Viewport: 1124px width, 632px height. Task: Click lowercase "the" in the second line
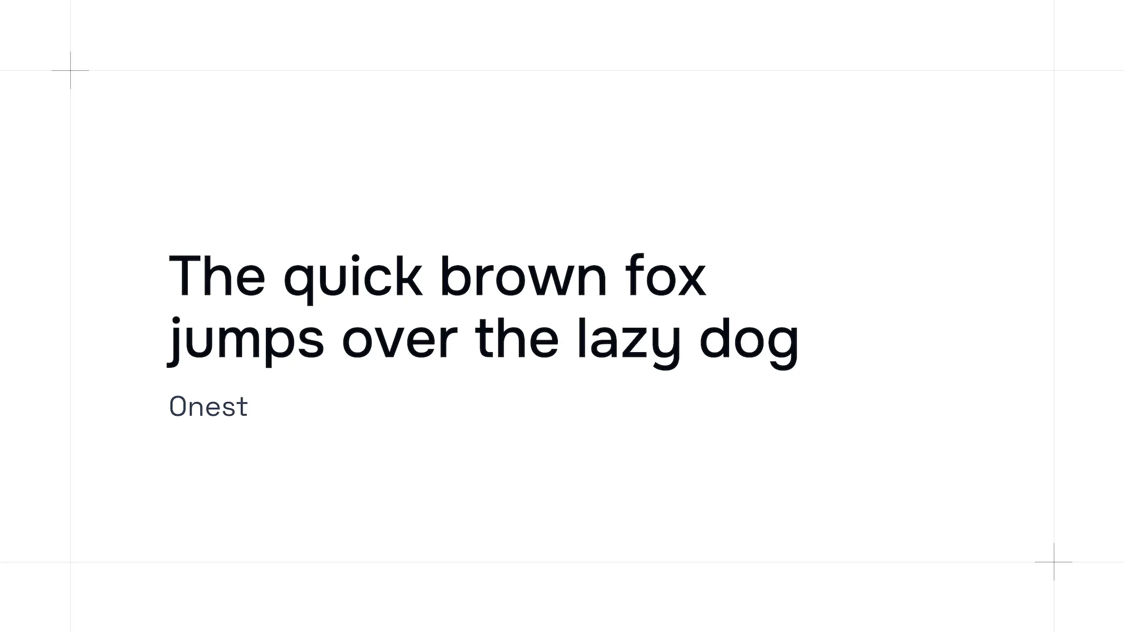click(x=517, y=338)
